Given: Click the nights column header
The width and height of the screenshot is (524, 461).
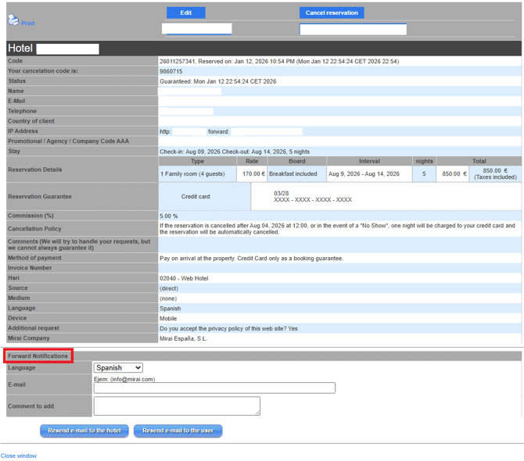Looking at the screenshot, I should point(424,161).
